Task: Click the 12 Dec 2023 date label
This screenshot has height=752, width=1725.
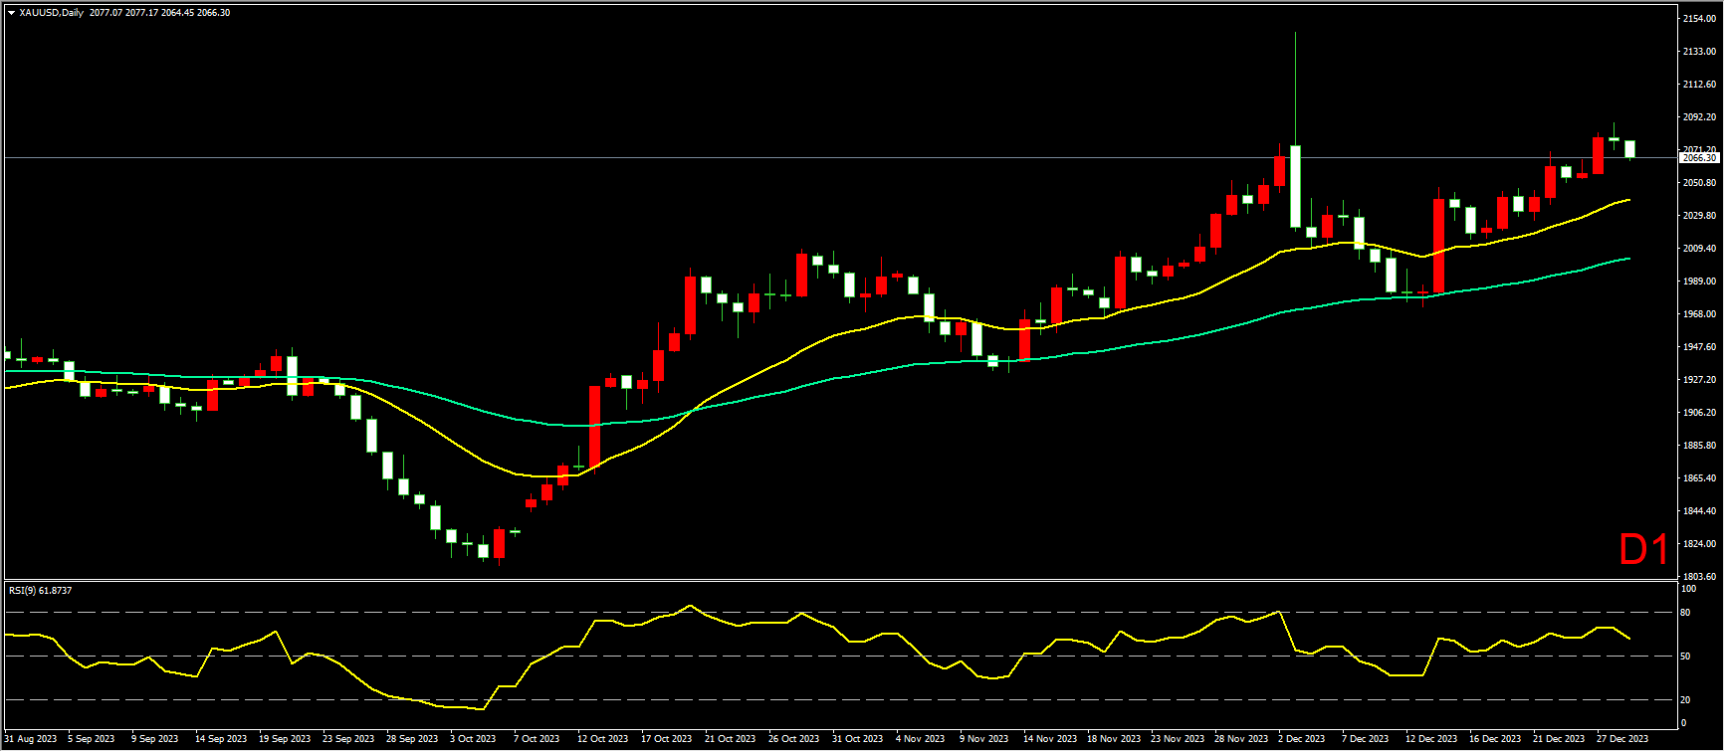Action: (x=1431, y=739)
